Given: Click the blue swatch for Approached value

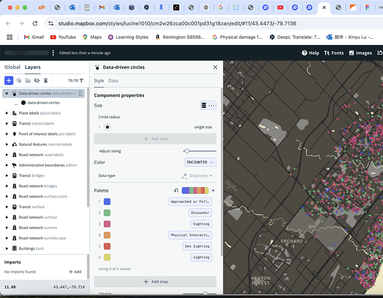Looking at the screenshot, I should point(107,201).
